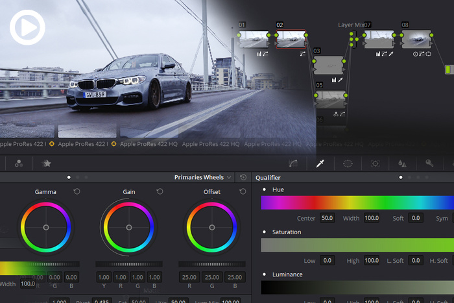Viewport: 454px width, 303px height.
Task: Select the Qualifier eyedropper tool
Action: (320, 164)
